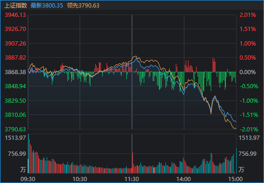Click the 3790.63 bottom price axis label
264x183 pixels.
(x=16, y=130)
